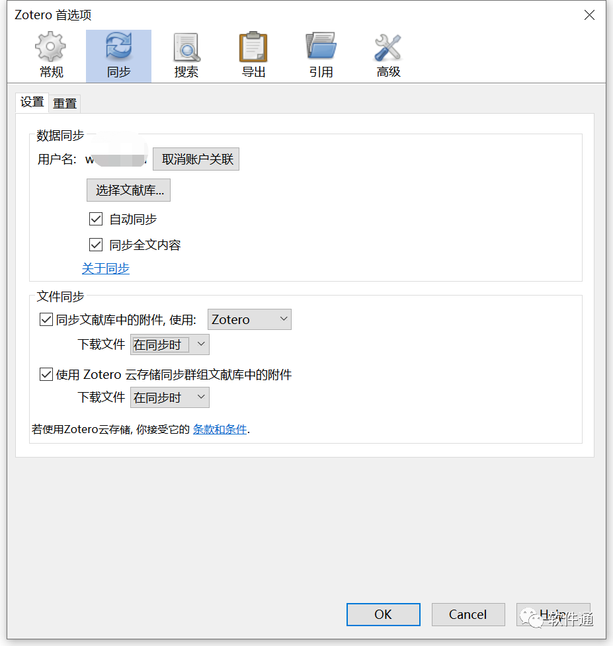Open the 高级 (Advanced) preferences pane
Viewport: 613px width, 646px height.
(x=388, y=56)
